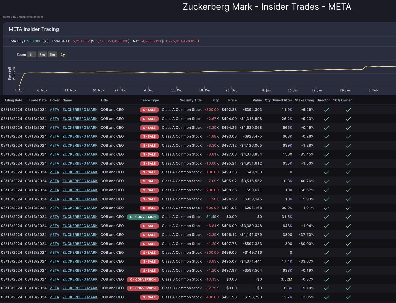The width and height of the screenshot is (396, 303).
Task: Click C - CONVERSION badge in the 3.52M row
Action: click(143, 279)
